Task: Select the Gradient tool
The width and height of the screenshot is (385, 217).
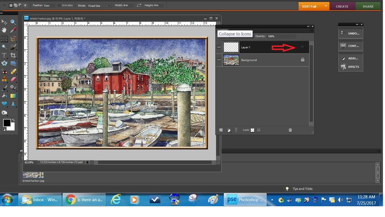Action: tap(13, 96)
